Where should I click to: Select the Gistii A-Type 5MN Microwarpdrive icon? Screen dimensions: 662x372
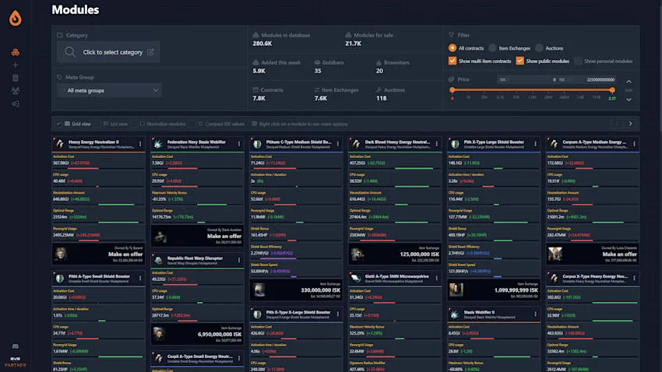356,279
